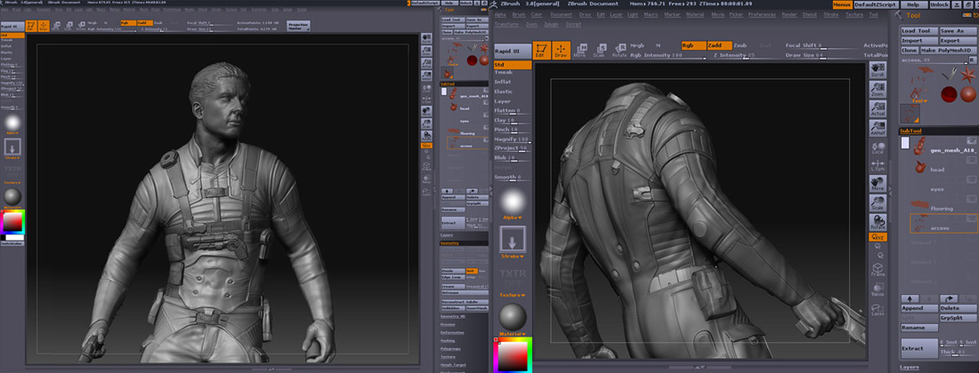Click the GrpSplit button in right window
The image size is (979, 373).
957,318
